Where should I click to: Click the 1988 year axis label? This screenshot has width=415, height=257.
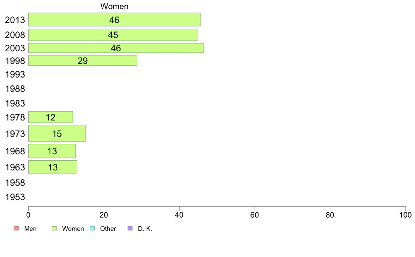click(15, 89)
